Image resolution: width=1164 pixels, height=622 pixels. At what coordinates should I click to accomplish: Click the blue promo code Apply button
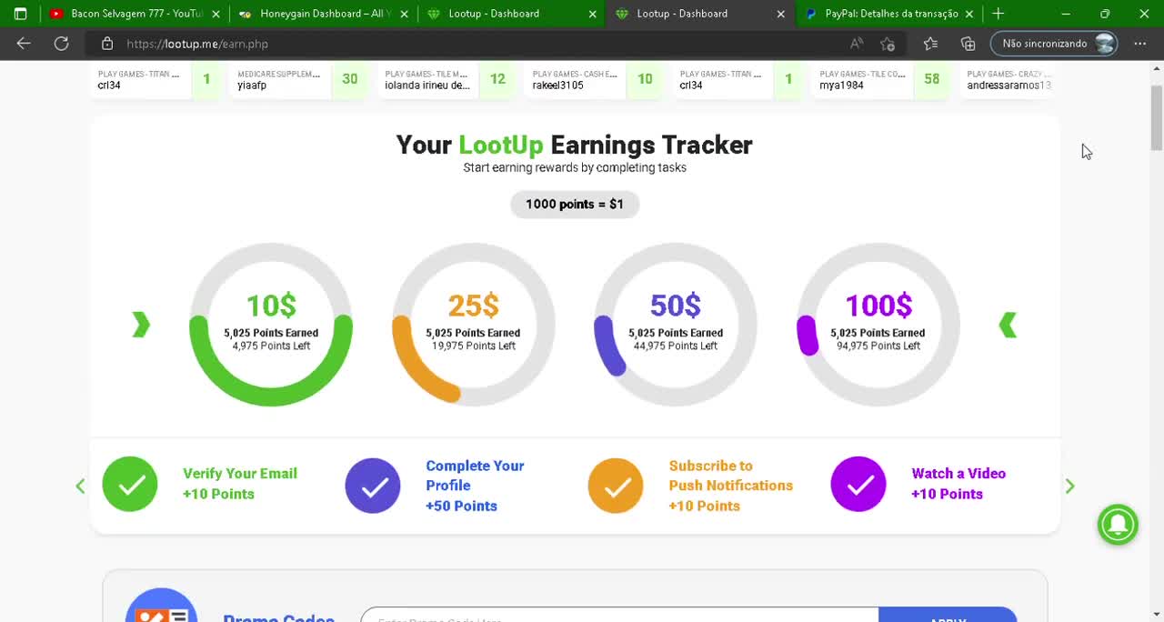pos(948,616)
